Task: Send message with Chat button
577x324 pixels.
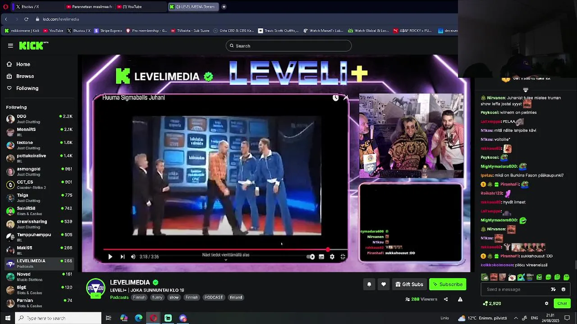Action: pyautogui.click(x=562, y=303)
